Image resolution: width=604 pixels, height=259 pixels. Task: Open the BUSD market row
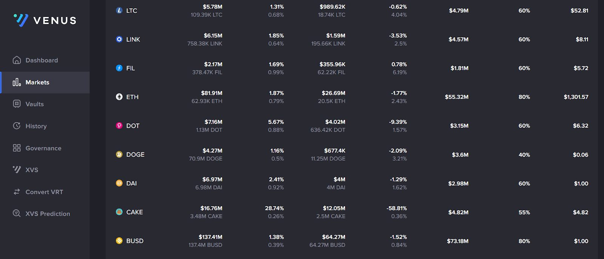tap(135, 241)
